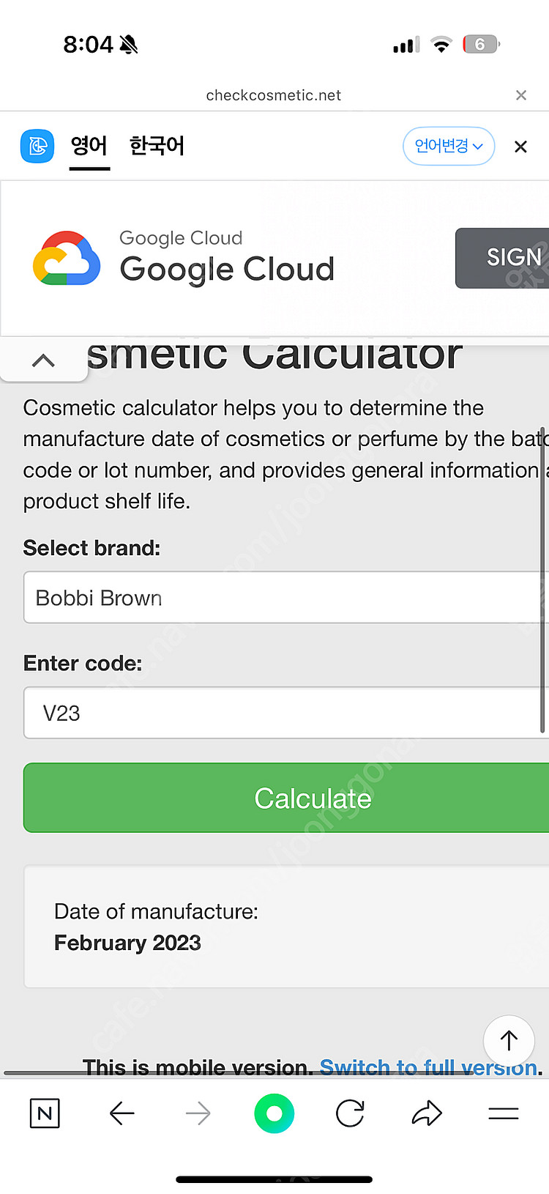Switch to the 영어 tab
This screenshot has height=1194, width=549.
coord(89,146)
